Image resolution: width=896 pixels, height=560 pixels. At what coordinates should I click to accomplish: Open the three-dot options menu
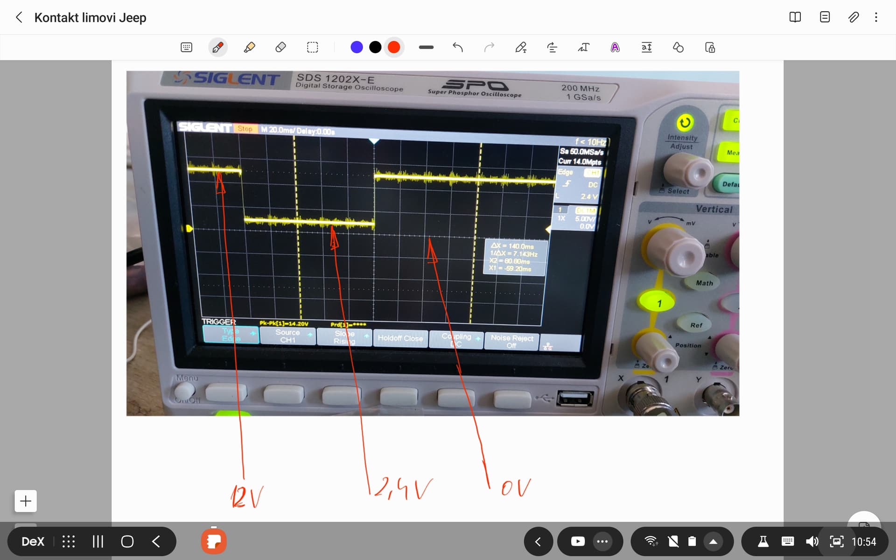pyautogui.click(x=876, y=17)
